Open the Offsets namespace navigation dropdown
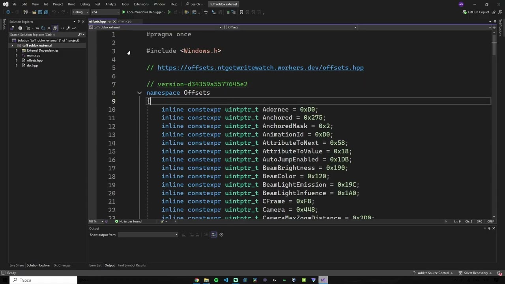 coord(290,27)
